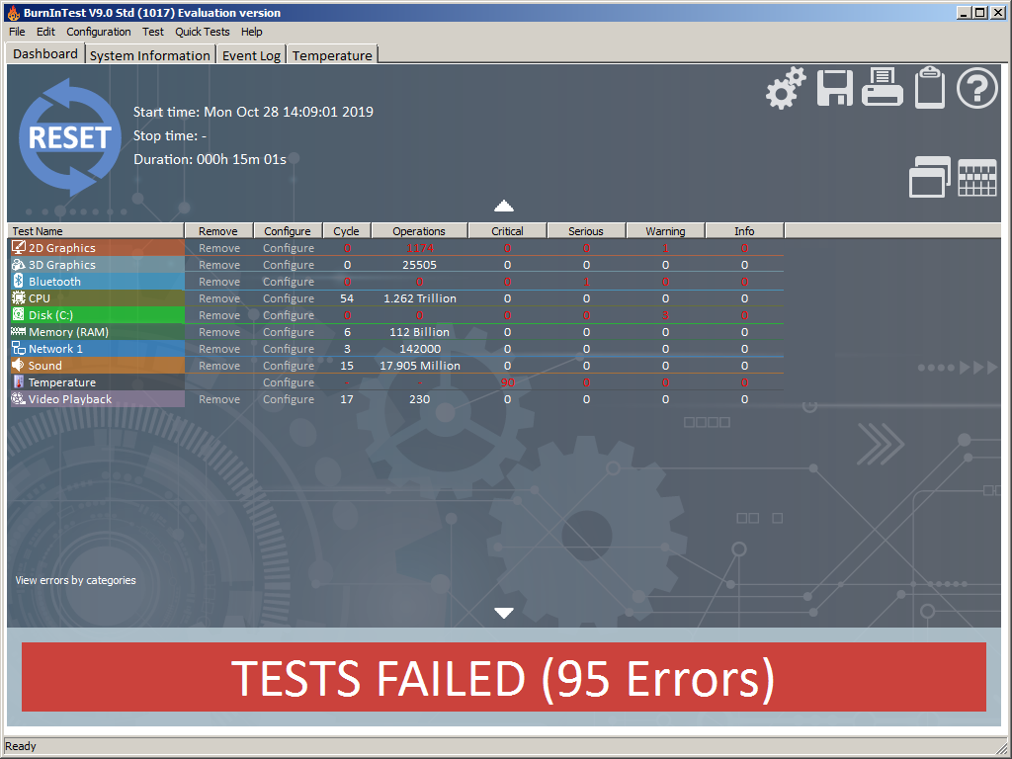Click the Bluetooth test icon
This screenshot has width=1012, height=759.
19,281
